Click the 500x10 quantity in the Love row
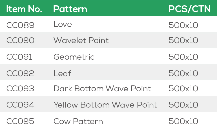Screen dimensions: 217x128 coord(183,25)
